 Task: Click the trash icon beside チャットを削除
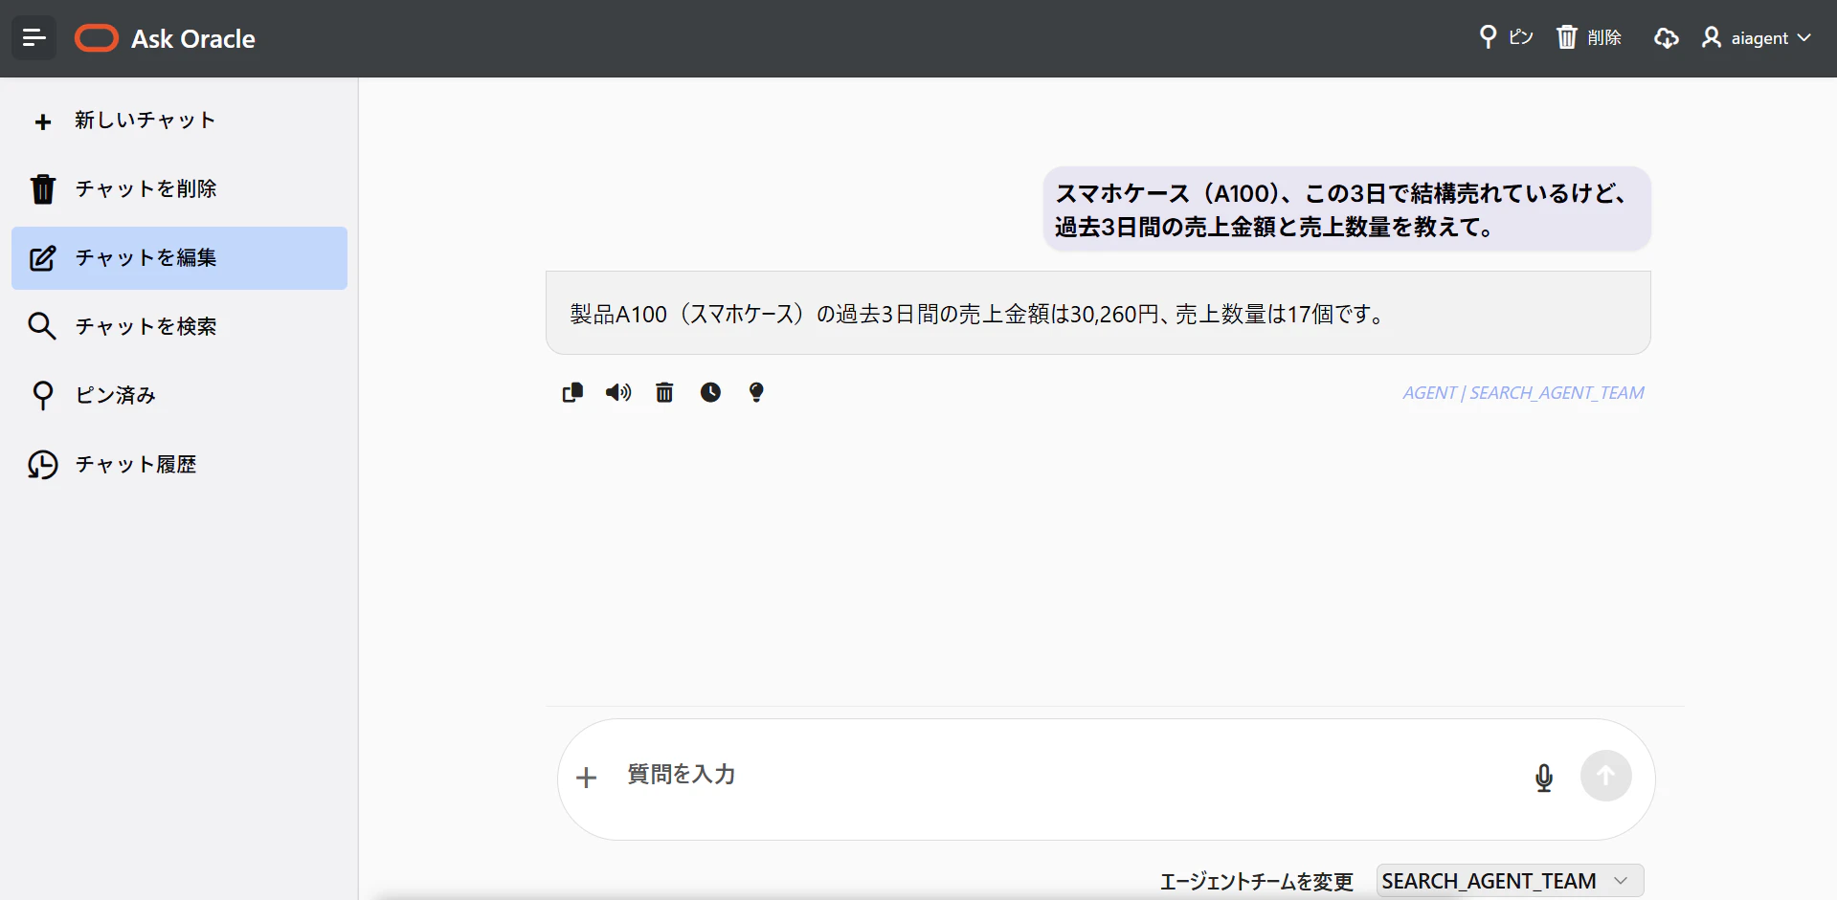(x=42, y=189)
